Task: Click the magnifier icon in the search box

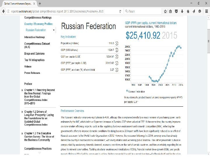Action: [x=126, y=11]
